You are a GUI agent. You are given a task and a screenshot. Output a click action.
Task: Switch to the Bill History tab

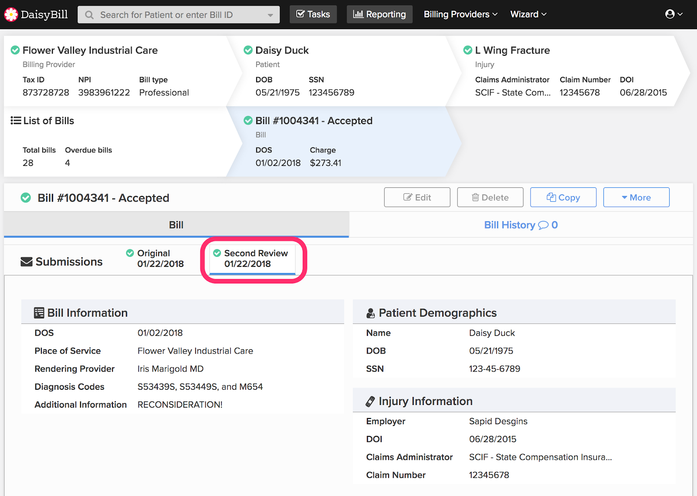tap(521, 225)
